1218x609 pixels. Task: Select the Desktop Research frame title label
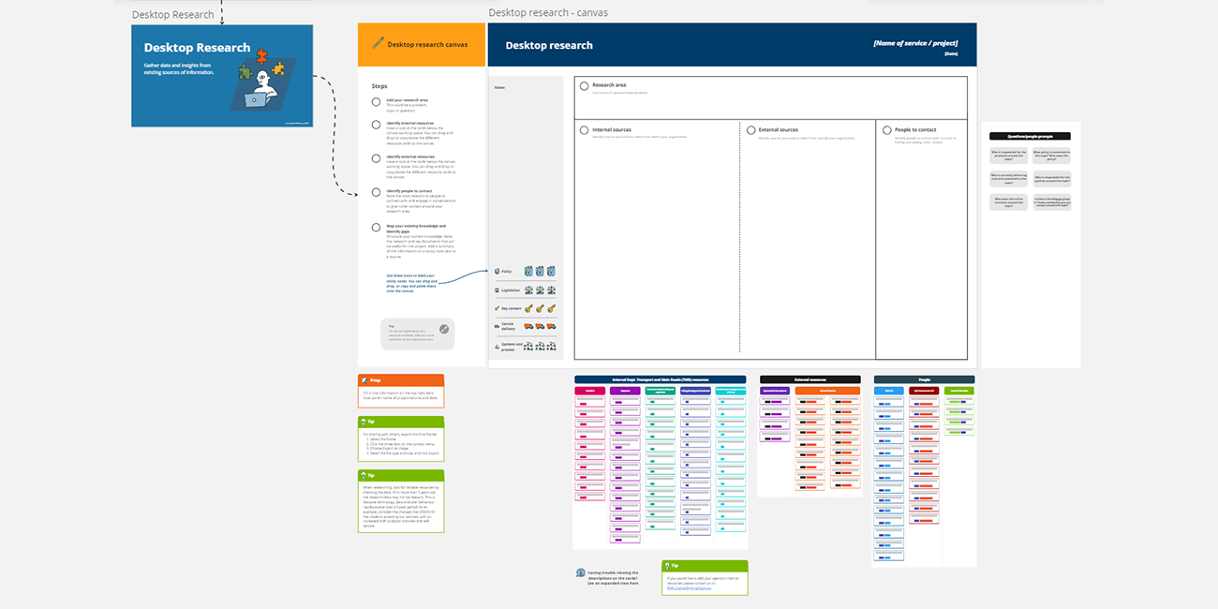coord(171,14)
